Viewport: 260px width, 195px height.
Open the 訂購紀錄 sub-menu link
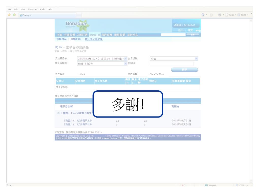coord(76,39)
